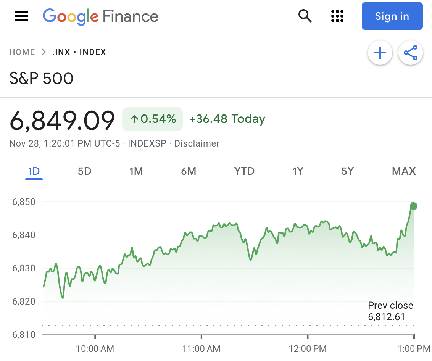432x361 pixels.
Task: Show MAX historical chart range
Action: (x=404, y=171)
